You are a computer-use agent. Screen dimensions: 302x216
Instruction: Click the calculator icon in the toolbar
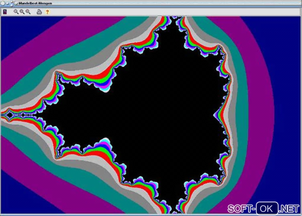click(5, 12)
